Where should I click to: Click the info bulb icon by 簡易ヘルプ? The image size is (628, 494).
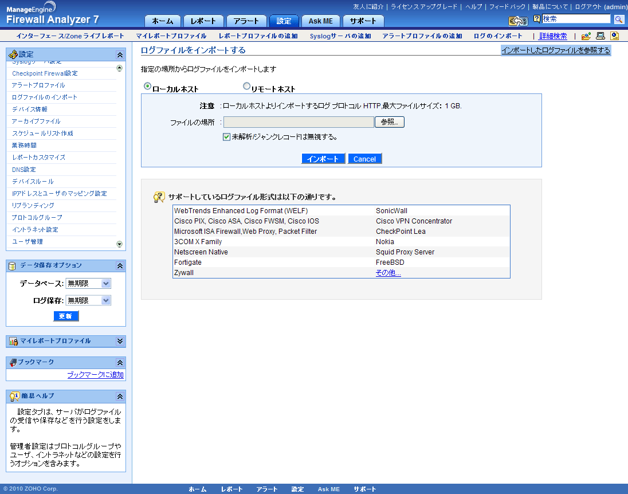[14, 396]
